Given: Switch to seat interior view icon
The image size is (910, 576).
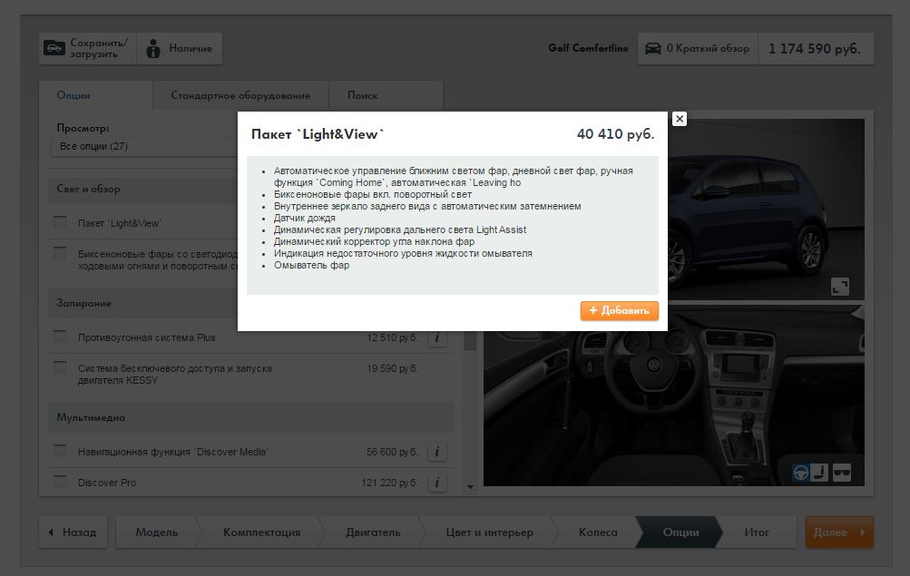Looking at the screenshot, I should click(820, 473).
